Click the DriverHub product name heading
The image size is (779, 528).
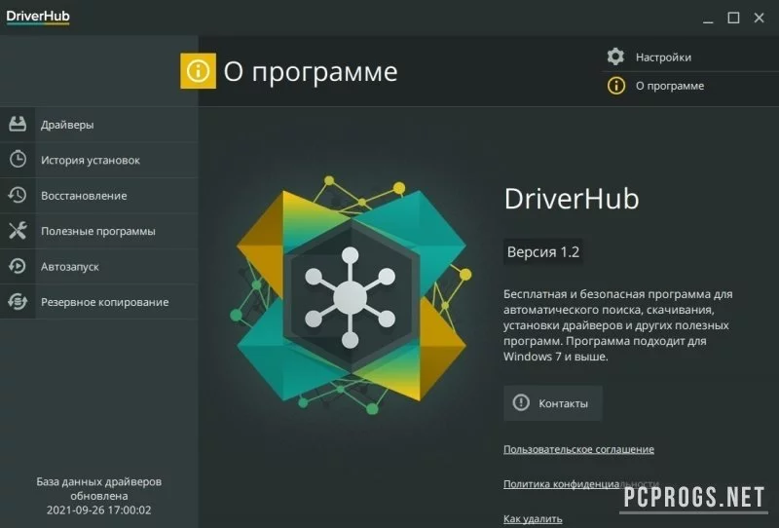(x=572, y=199)
